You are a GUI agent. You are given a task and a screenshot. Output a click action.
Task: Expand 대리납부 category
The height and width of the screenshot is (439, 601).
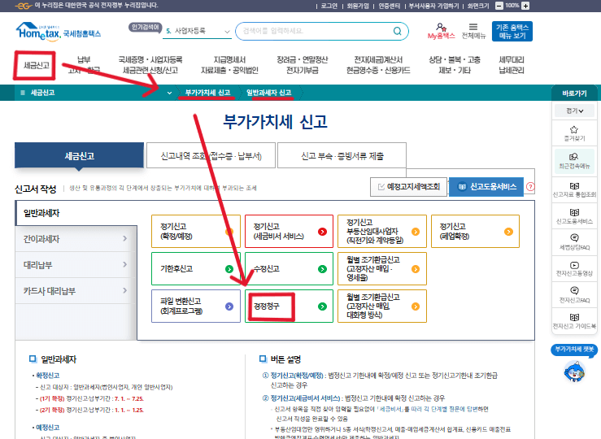[76, 265]
